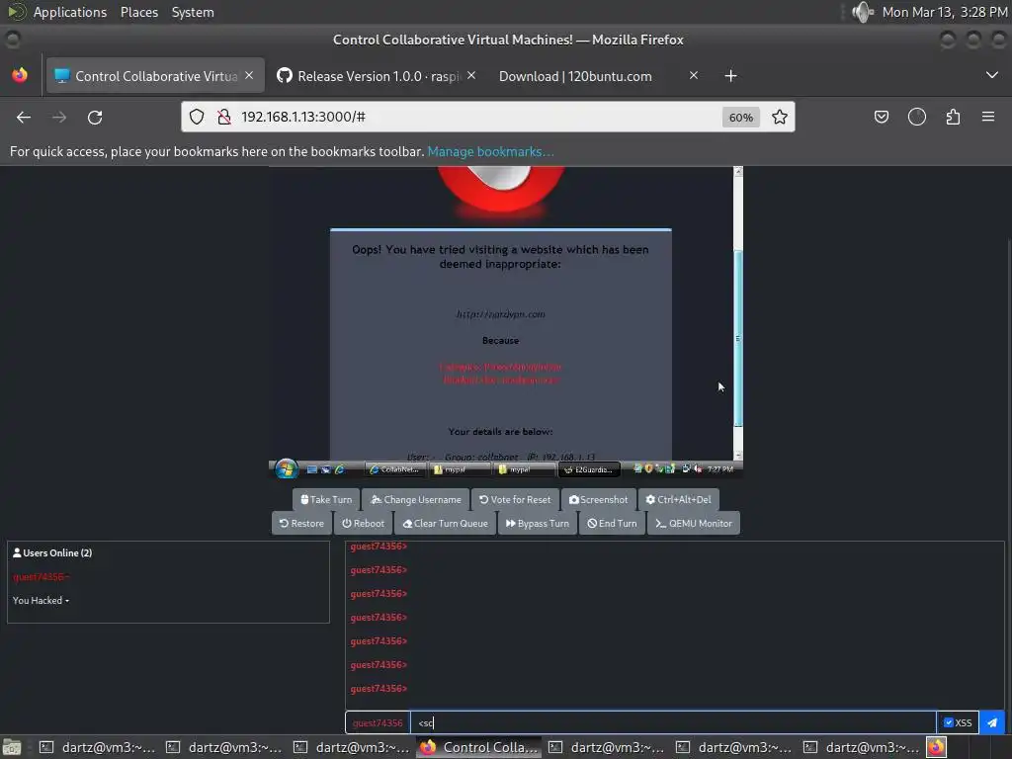Open the Manage bookmarks link

[490, 151]
